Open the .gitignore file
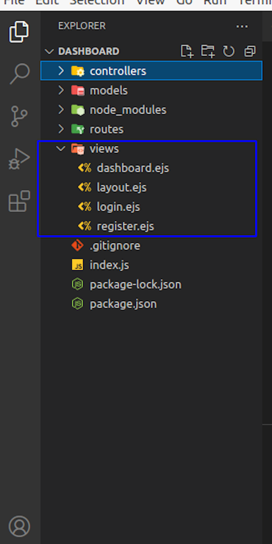The width and height of the screenshot is (272, 544). (115, 245)
